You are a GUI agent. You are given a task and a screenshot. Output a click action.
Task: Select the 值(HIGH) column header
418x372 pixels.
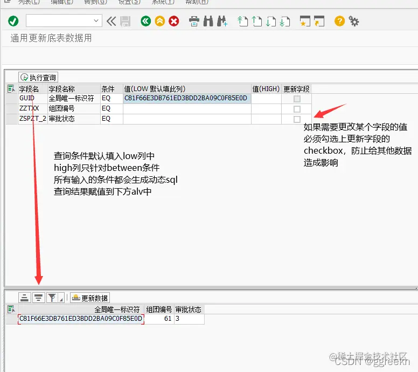point(266,89)
